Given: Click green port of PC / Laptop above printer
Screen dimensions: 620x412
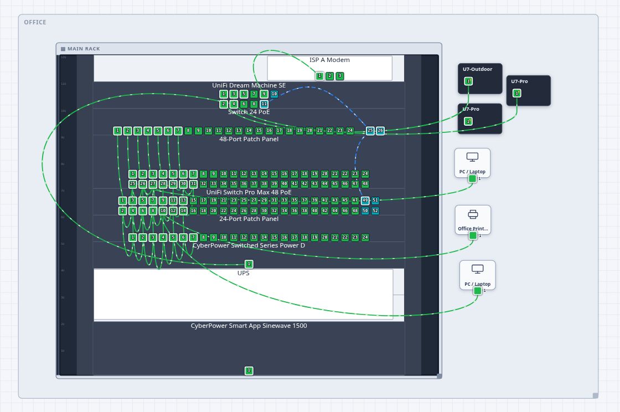Looking at the screenshot, I should [473, 179].
